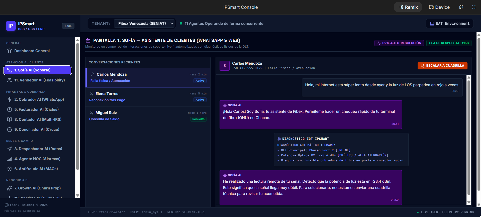Viewport: 481px width, 217px height.
Task: Click the signal bars icon for Agente NOC
Action: 10,159
